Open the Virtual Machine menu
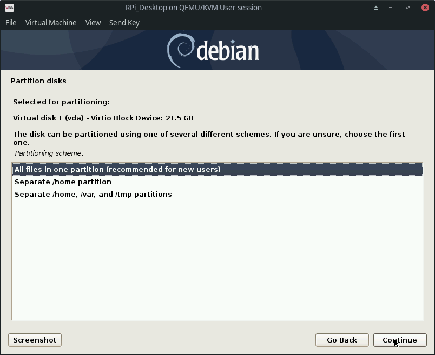435x355 pixels. 51,23
